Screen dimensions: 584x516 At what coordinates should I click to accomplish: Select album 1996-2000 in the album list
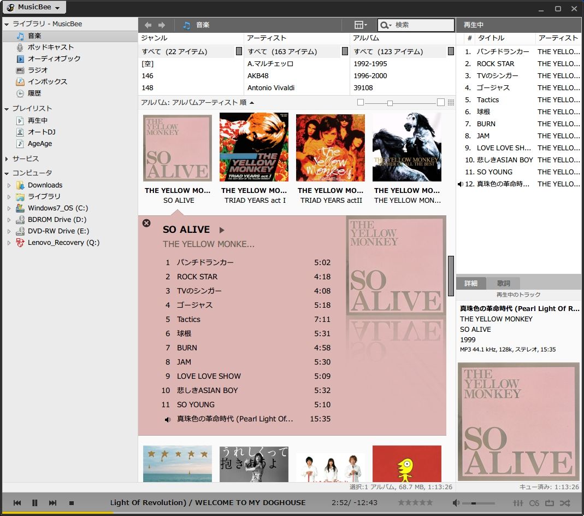370,75
